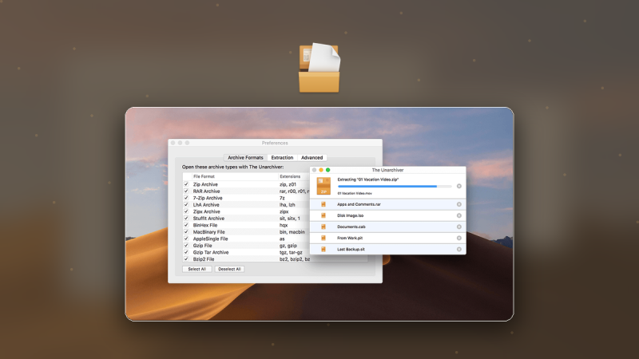Click the large ZIP archive icon
The width and height of the screenshot is (639, 359).
point(323,186)
